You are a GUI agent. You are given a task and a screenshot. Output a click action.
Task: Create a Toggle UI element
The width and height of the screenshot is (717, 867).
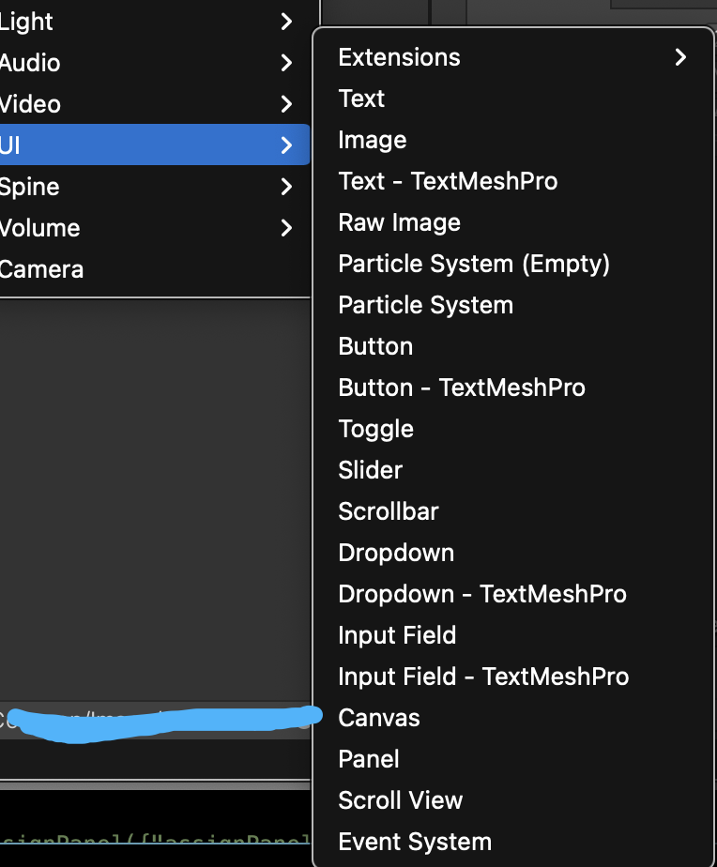pos(375,429)
